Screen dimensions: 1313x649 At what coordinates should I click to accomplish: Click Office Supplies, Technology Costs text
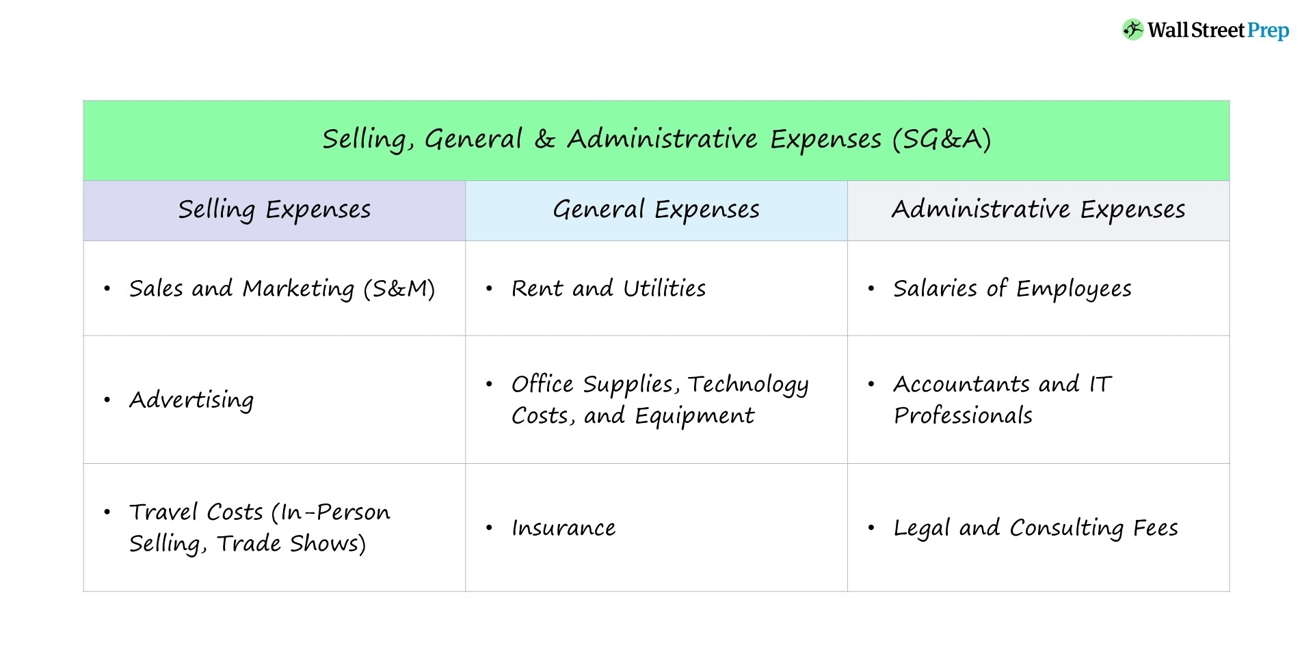click(659, 400)
